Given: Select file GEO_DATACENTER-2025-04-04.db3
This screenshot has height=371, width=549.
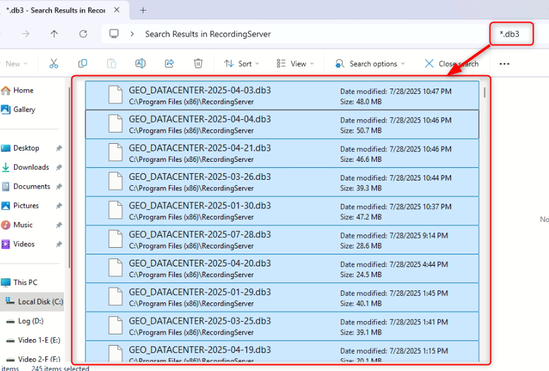Looking at the screenshot, I should pos(282,125).
